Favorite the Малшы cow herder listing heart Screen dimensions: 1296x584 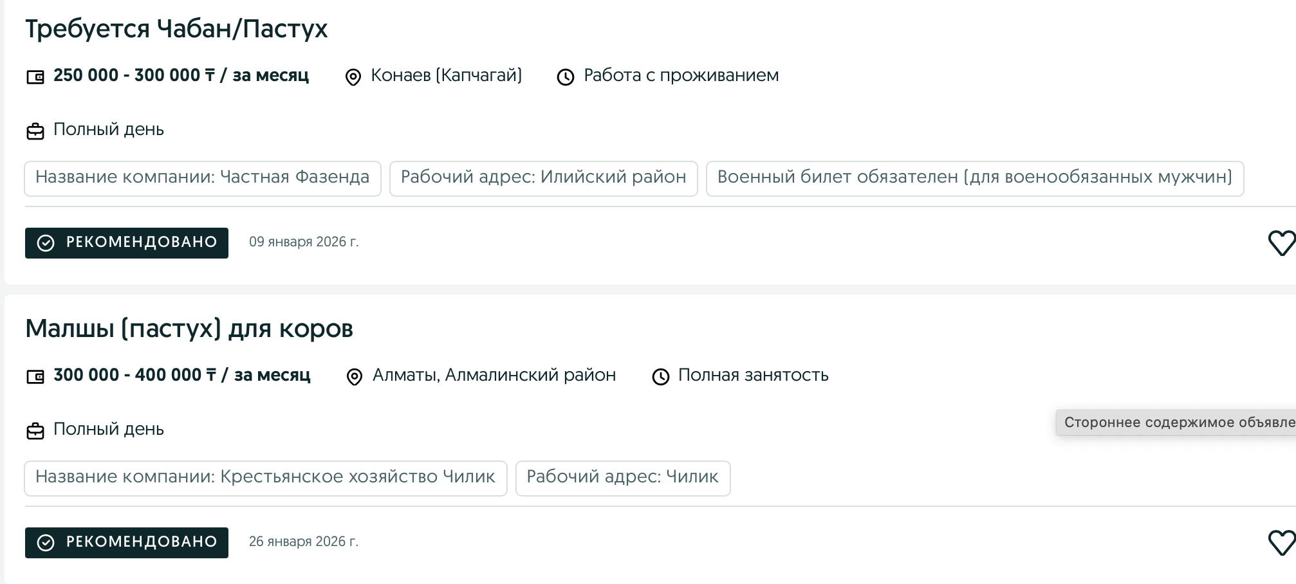[1281, 543]
